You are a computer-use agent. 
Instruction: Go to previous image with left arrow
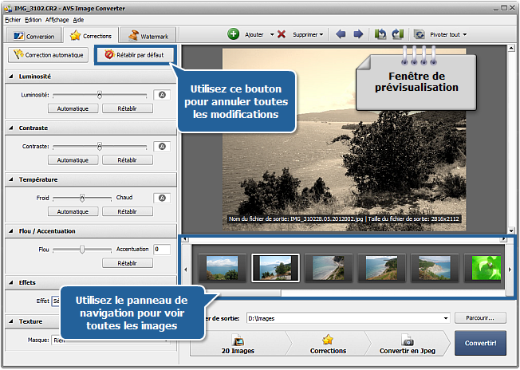point(341,34)
